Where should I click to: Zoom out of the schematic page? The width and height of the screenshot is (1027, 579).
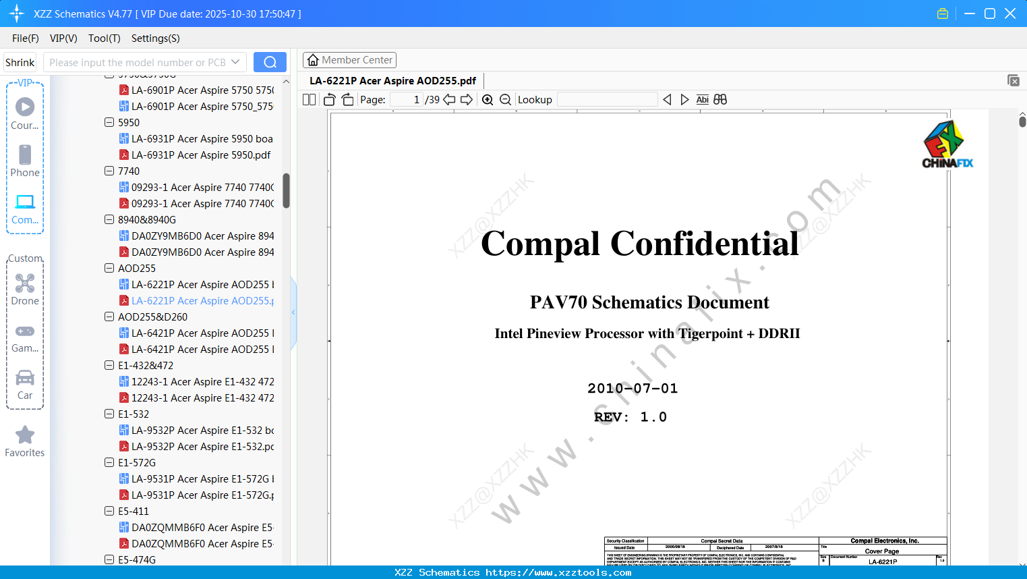506,100
